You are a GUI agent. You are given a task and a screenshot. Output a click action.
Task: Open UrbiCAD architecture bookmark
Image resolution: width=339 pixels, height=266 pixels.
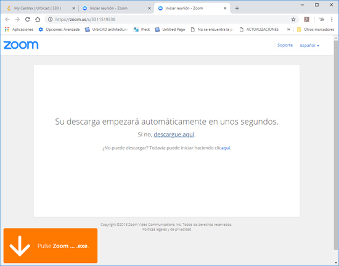107,30
